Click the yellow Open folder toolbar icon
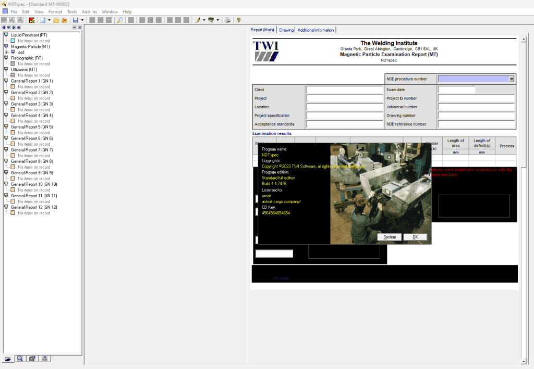Viewport: 534px width, 369px height. [x=56, y=20]
